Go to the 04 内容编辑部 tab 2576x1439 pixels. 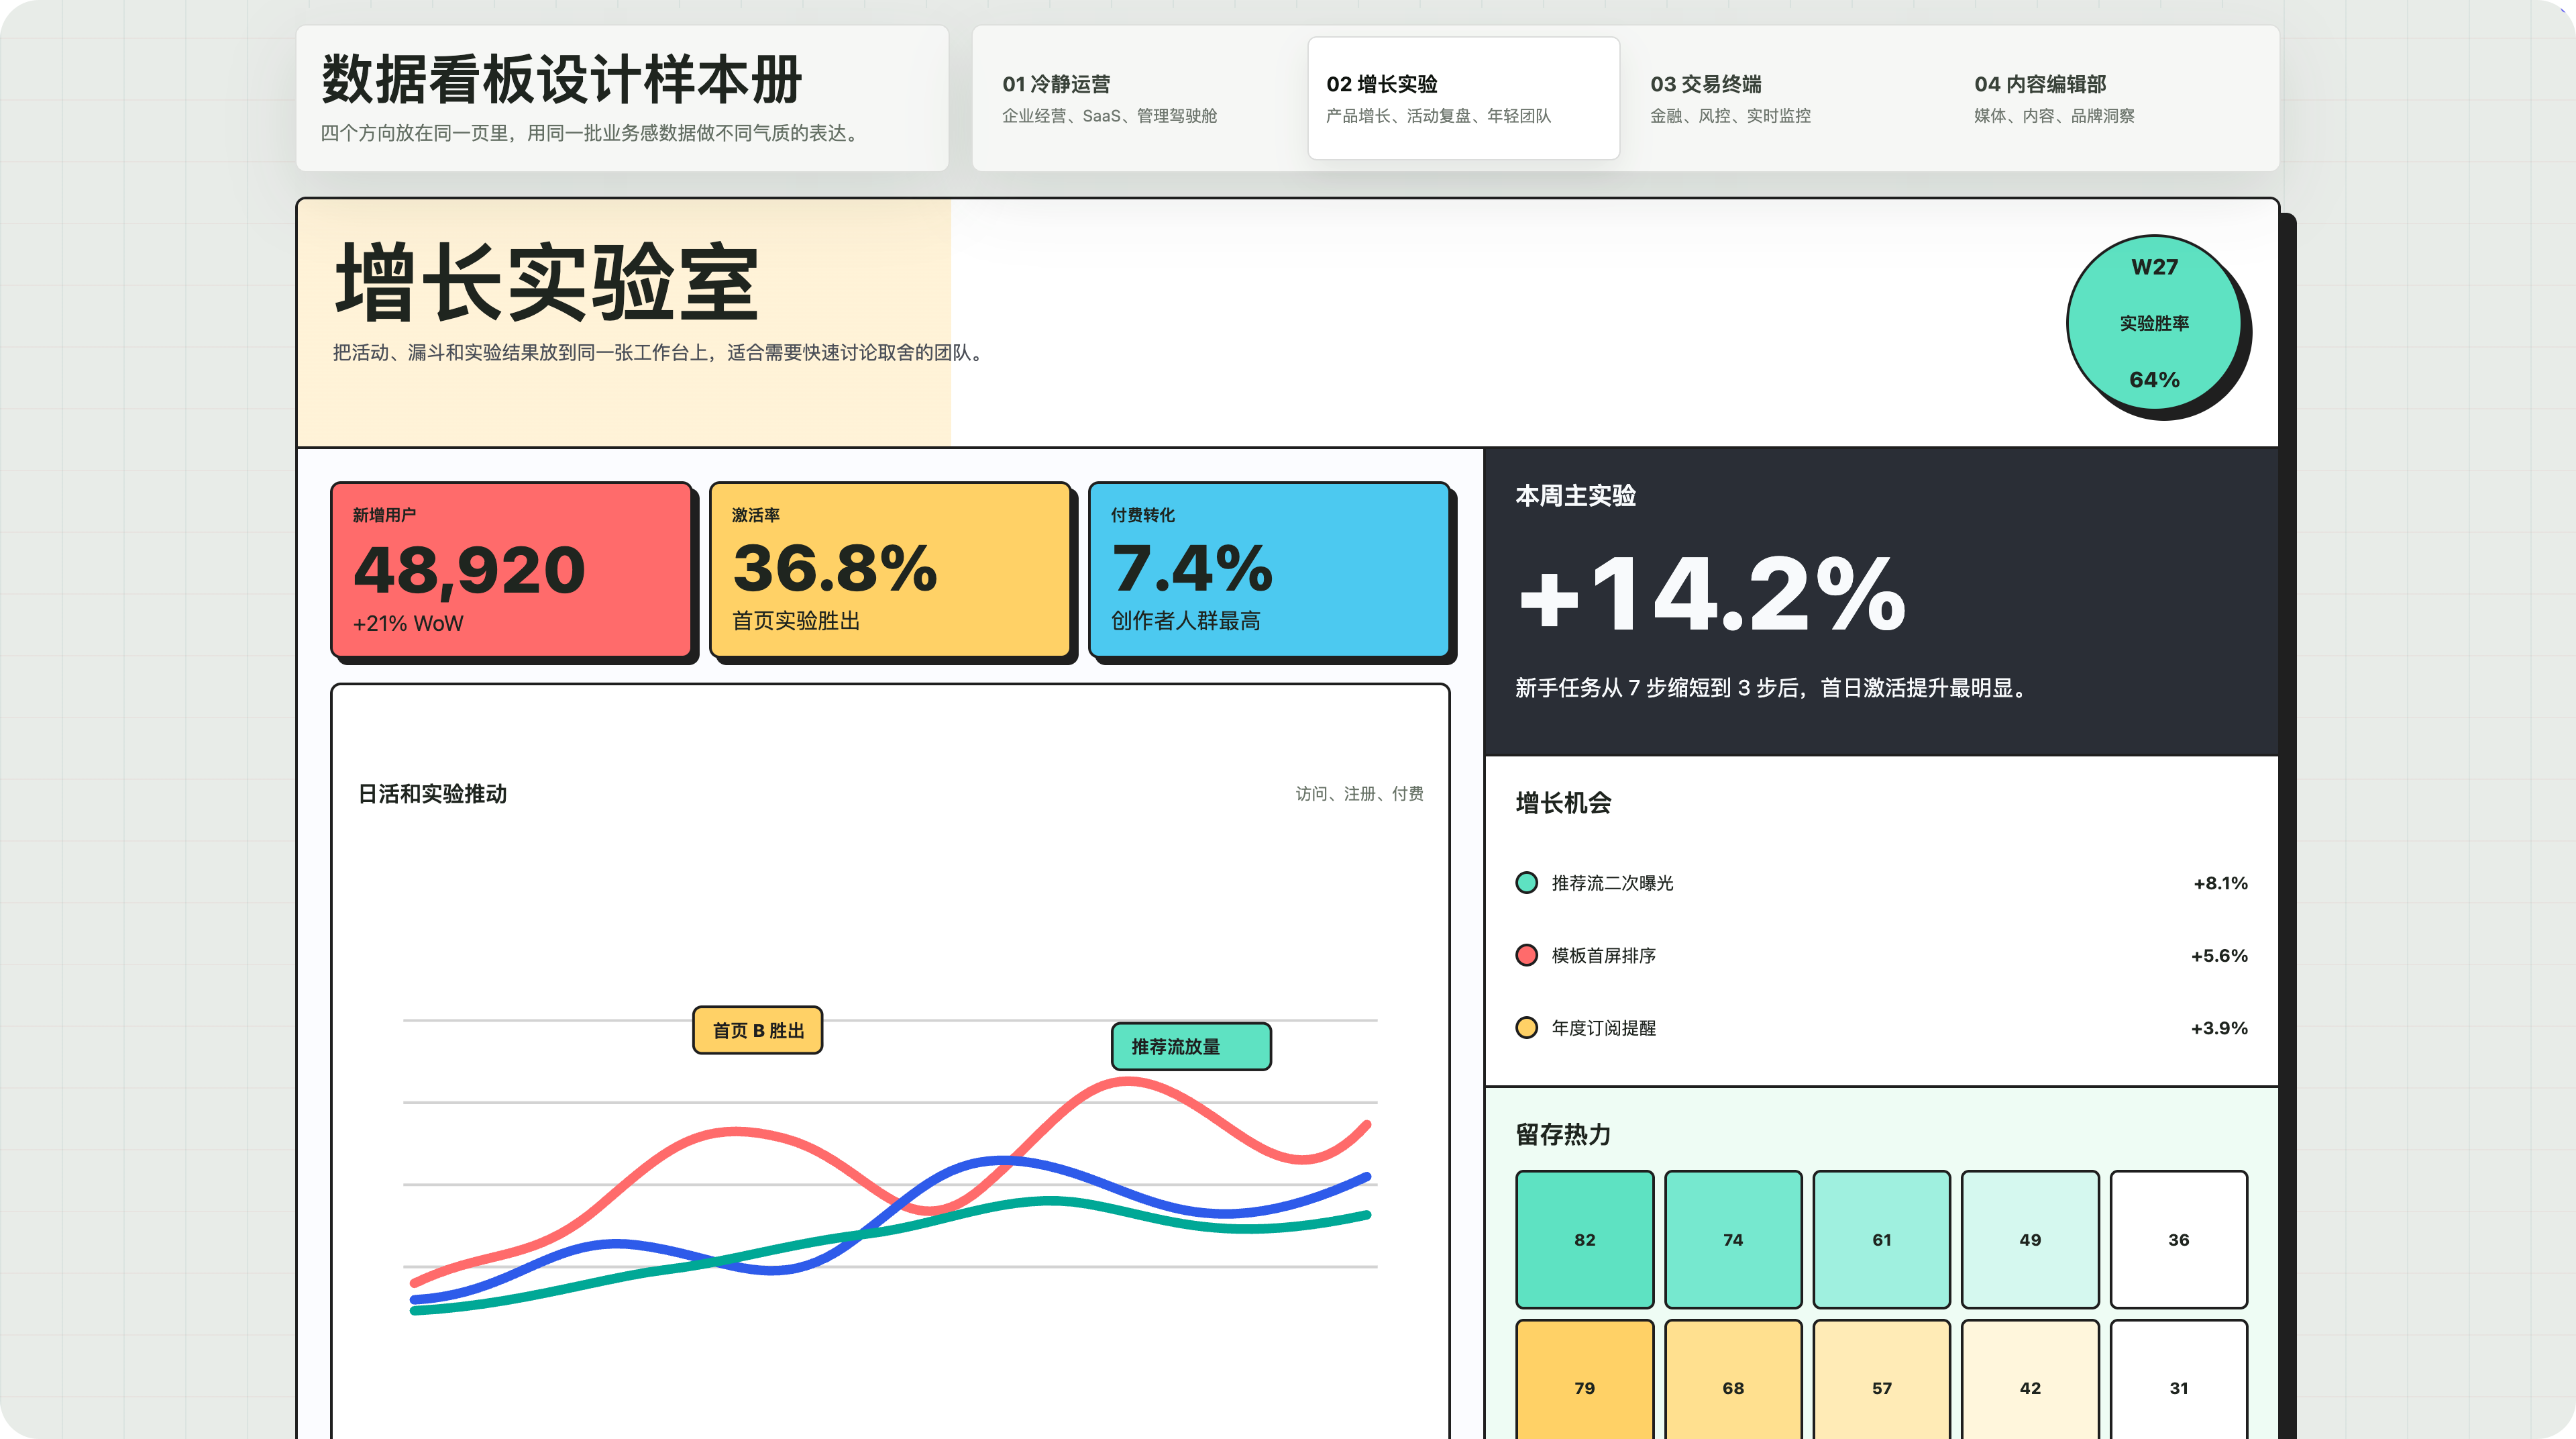click(x=2112, y=98)
